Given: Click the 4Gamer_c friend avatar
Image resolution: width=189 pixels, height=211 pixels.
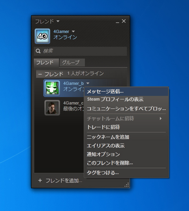Looking at the screenshot, I should 52,108.
